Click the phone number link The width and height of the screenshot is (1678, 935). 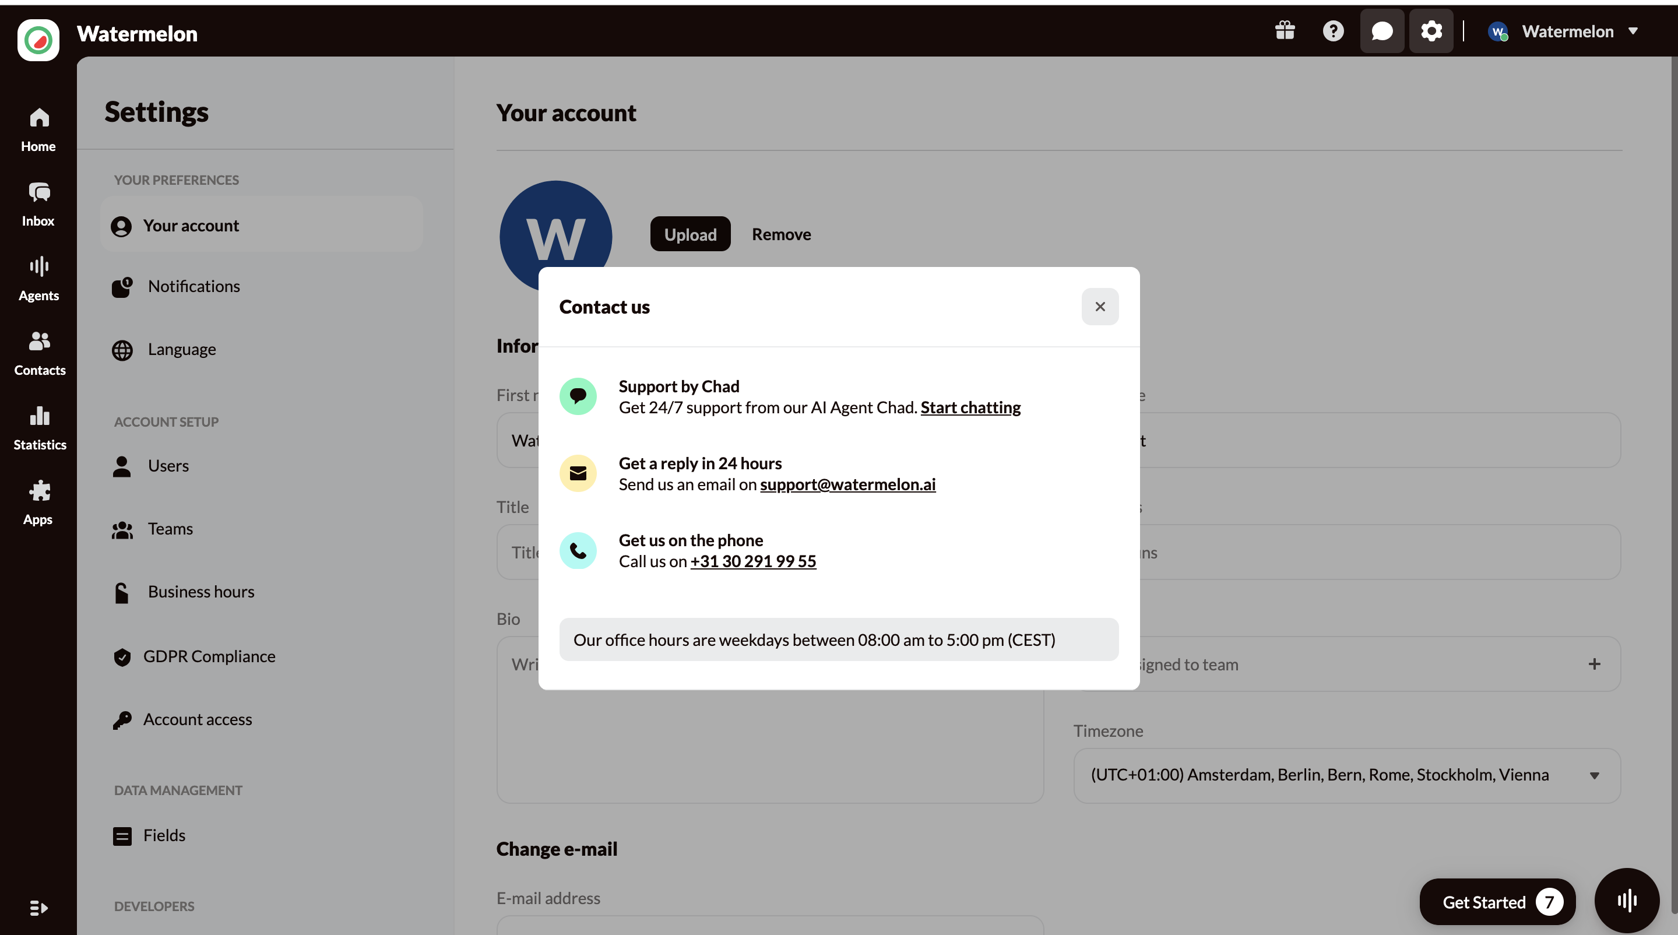pos(753,561)
